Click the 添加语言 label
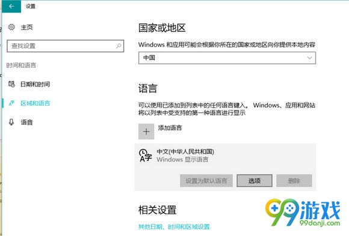This screenshot has height=236, width=349. tap(170, 128)
